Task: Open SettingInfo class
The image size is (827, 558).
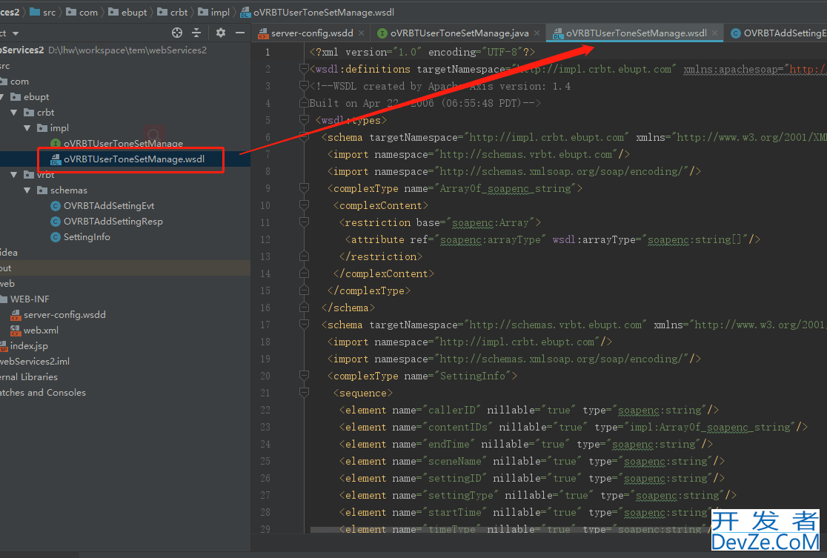Action: 87,237
